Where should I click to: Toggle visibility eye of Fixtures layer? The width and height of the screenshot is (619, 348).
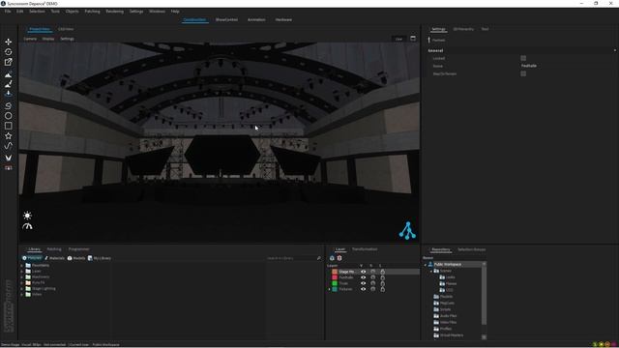(364, 289)
